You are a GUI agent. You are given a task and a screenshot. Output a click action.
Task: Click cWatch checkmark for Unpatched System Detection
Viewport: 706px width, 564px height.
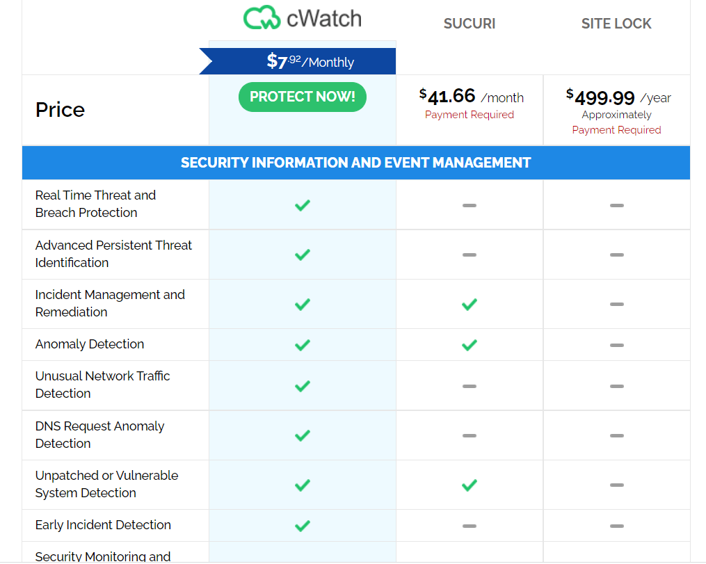point(302,485)
